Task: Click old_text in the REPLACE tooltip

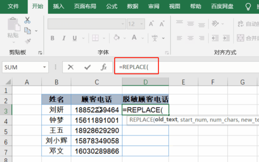Action: 166,119
